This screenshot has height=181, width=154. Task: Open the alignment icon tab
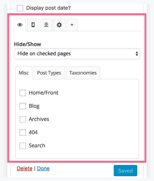(46, 25)
